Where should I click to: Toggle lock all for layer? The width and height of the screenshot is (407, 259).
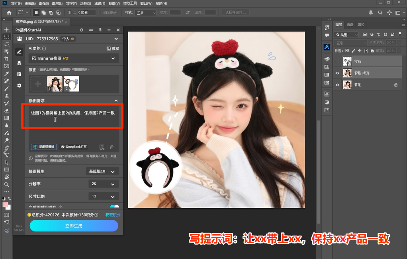(x=372, y=51)
